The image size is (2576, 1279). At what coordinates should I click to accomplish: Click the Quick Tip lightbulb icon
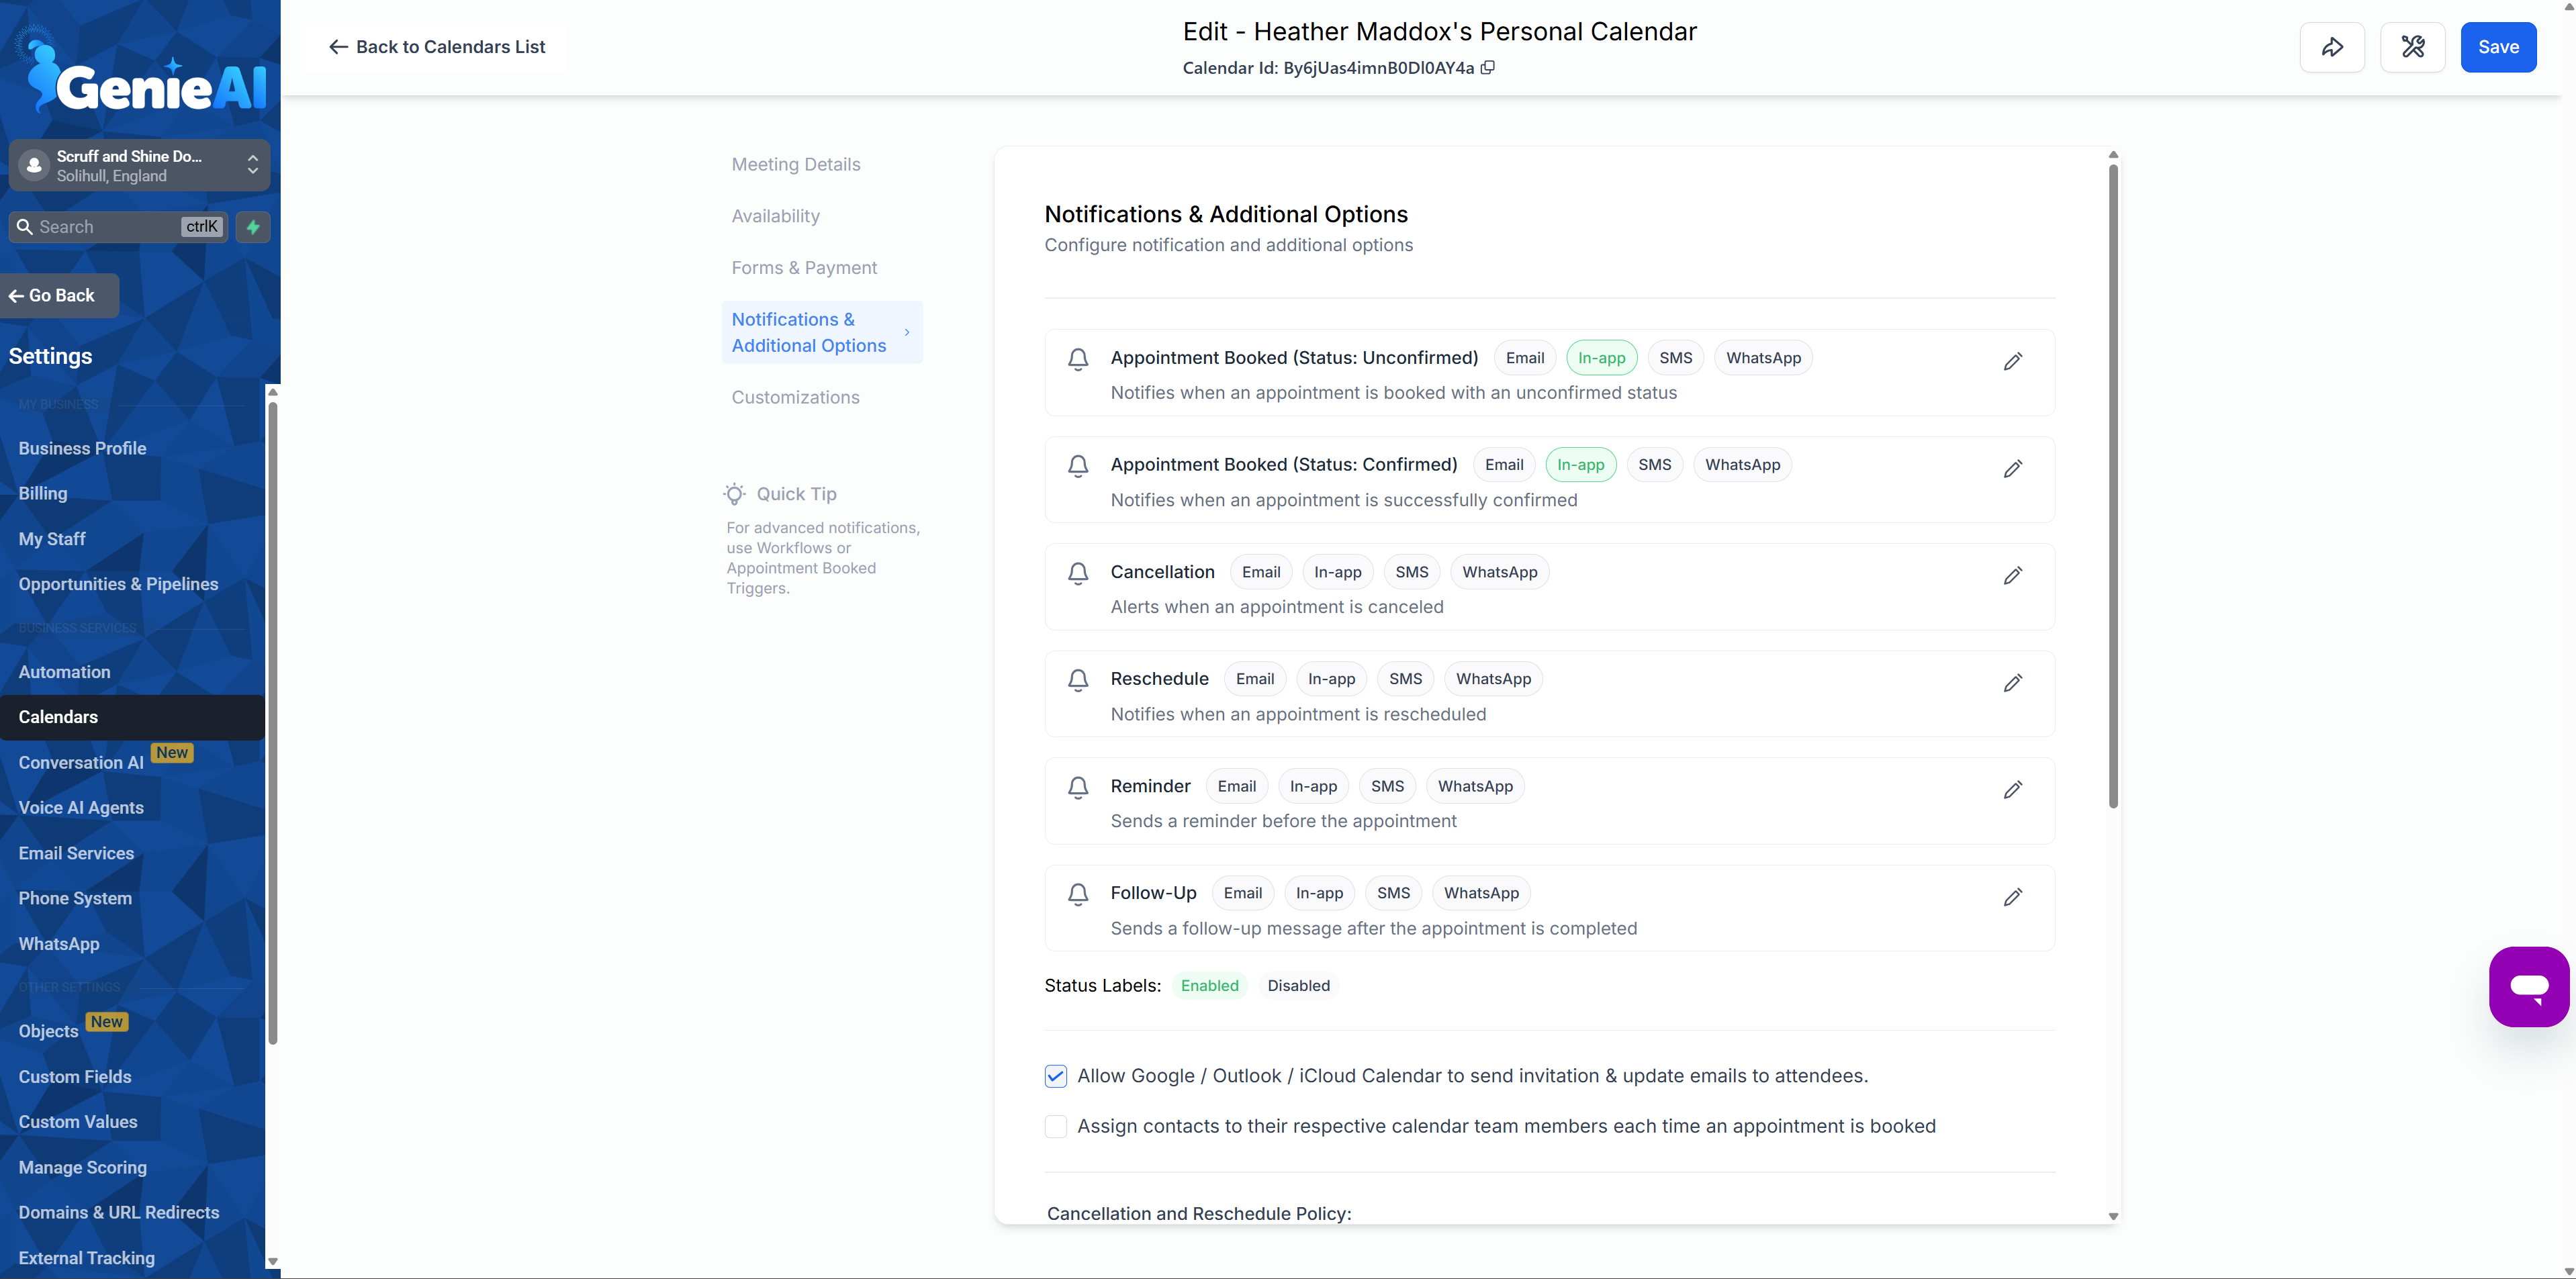734,494
